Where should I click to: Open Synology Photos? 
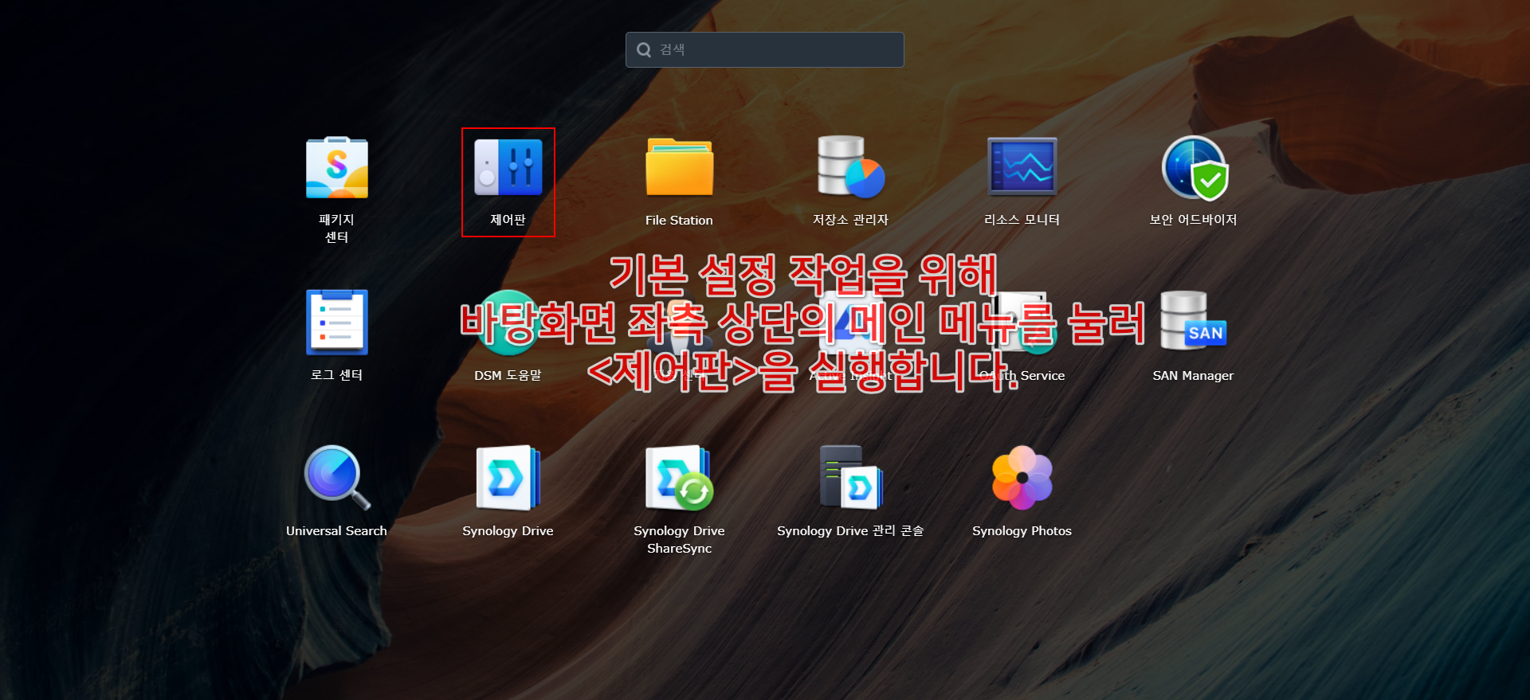1022,478
